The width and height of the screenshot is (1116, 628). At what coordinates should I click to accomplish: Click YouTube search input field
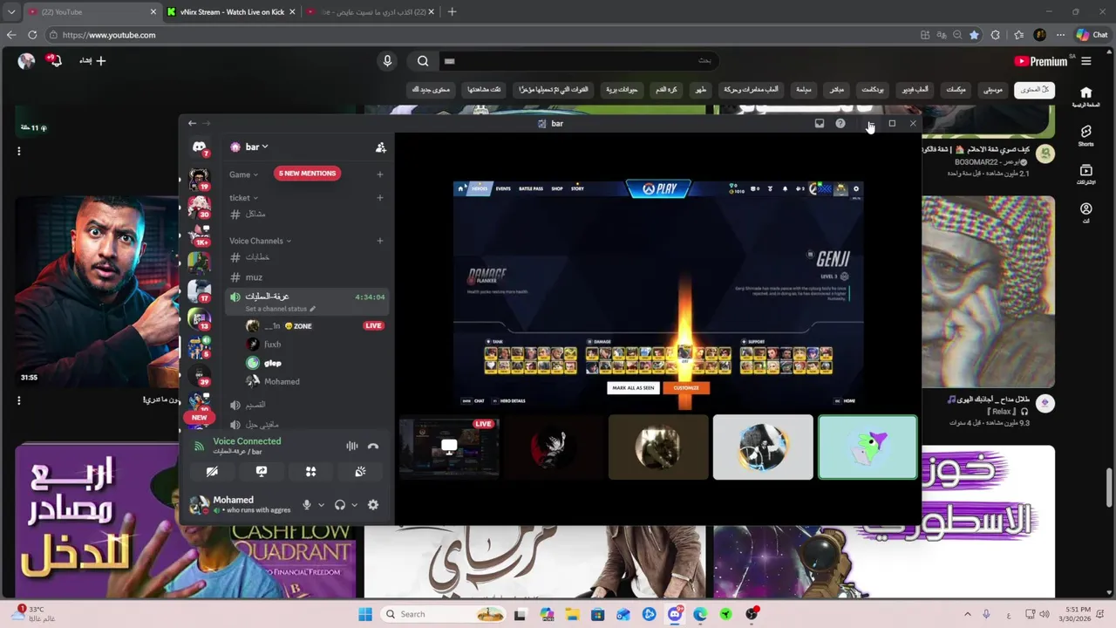(x=578, y=61)
